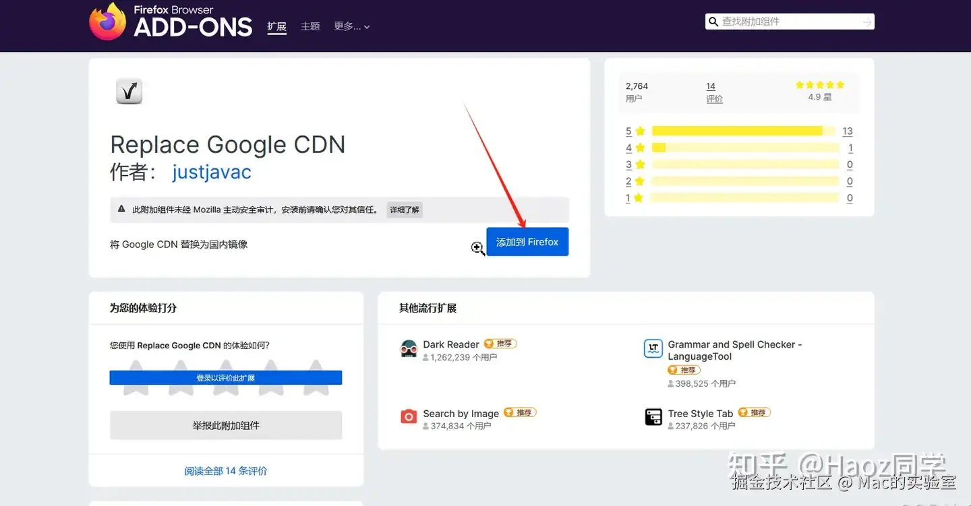The height and width of the screenshot is (506, 971).
Task: Click 登录以评价此扩展 button
Action: pos(226,378)
